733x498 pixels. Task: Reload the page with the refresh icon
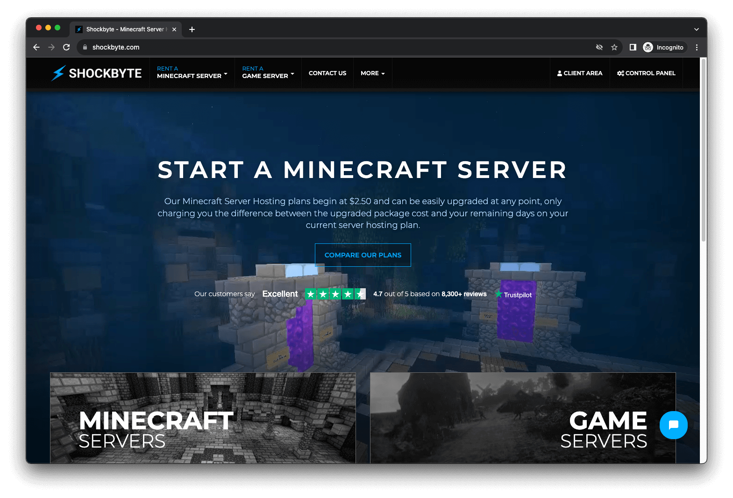pos(66,47)
